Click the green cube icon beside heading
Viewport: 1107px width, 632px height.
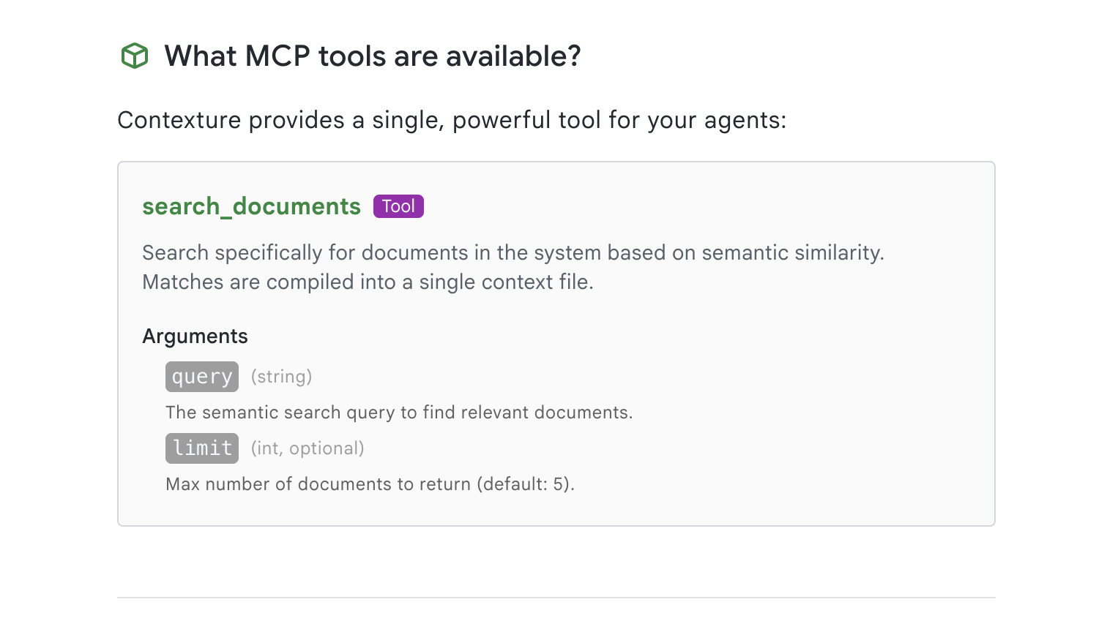[x=135, y=56]
